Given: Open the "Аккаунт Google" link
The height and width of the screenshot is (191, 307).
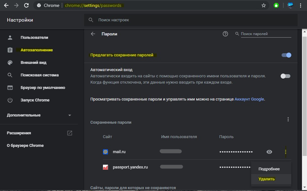Looking at the screenshot, I should click(x=249, y=99).
